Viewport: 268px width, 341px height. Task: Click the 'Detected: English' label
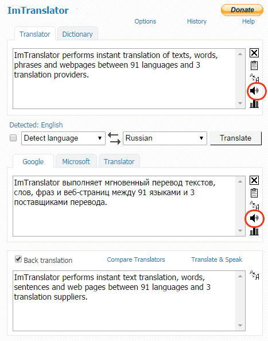(x=36, y=125)
